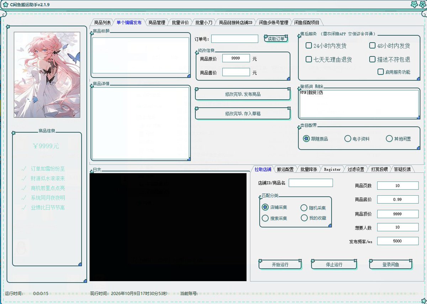Click 修改完毕,发布商品 button
427x304 pixels.
[243, 94]
